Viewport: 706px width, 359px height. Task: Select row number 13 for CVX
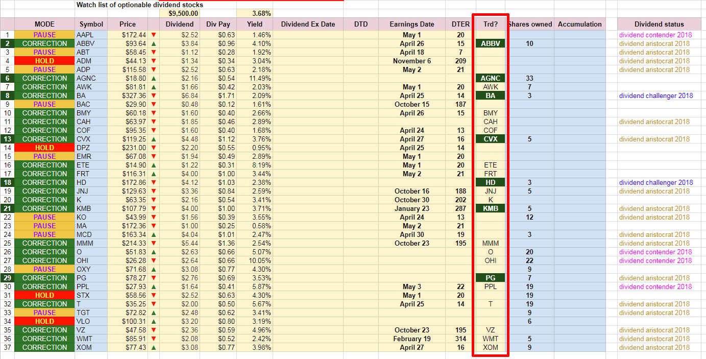7,139
